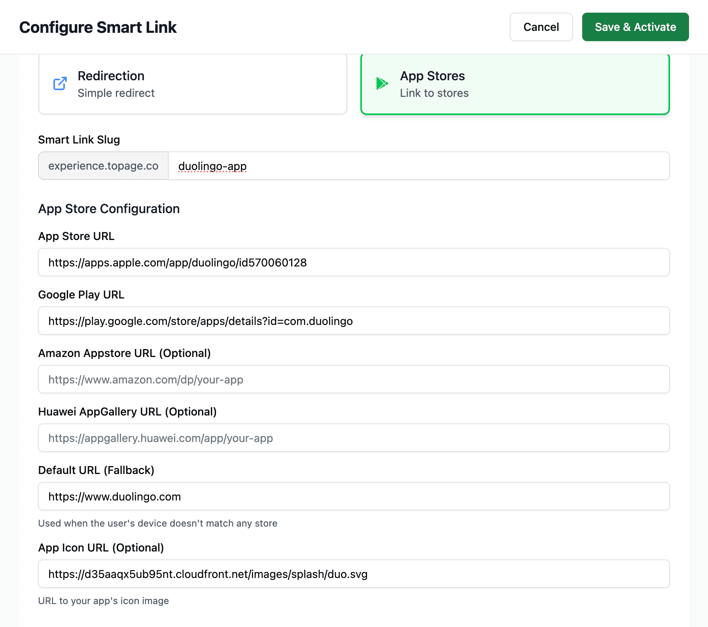The width and height of the screenshot is (708, 627).
Task: Focus the App Store URL field
Action: 354,262
